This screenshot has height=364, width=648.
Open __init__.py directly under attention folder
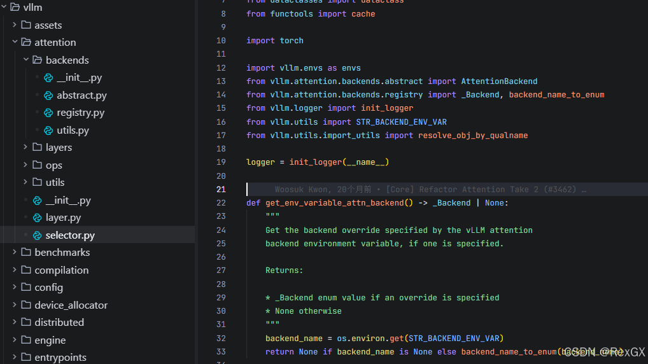[x=68, y=200]
